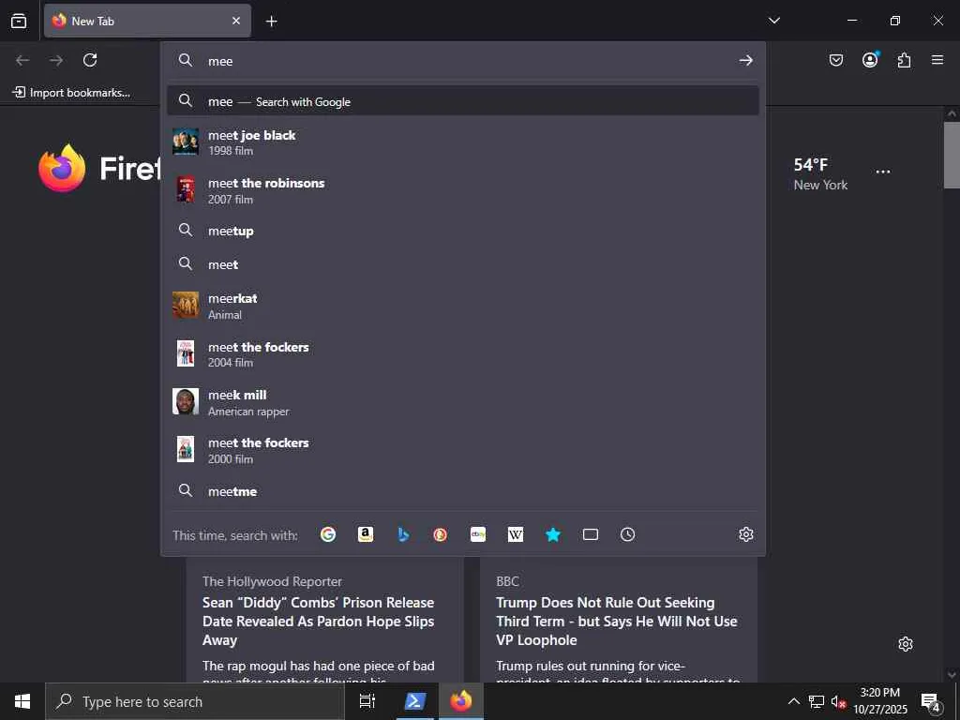Screen dimensions: 960x720
Task: Open search settings gear in dropdown
Action: pos(745,534)
